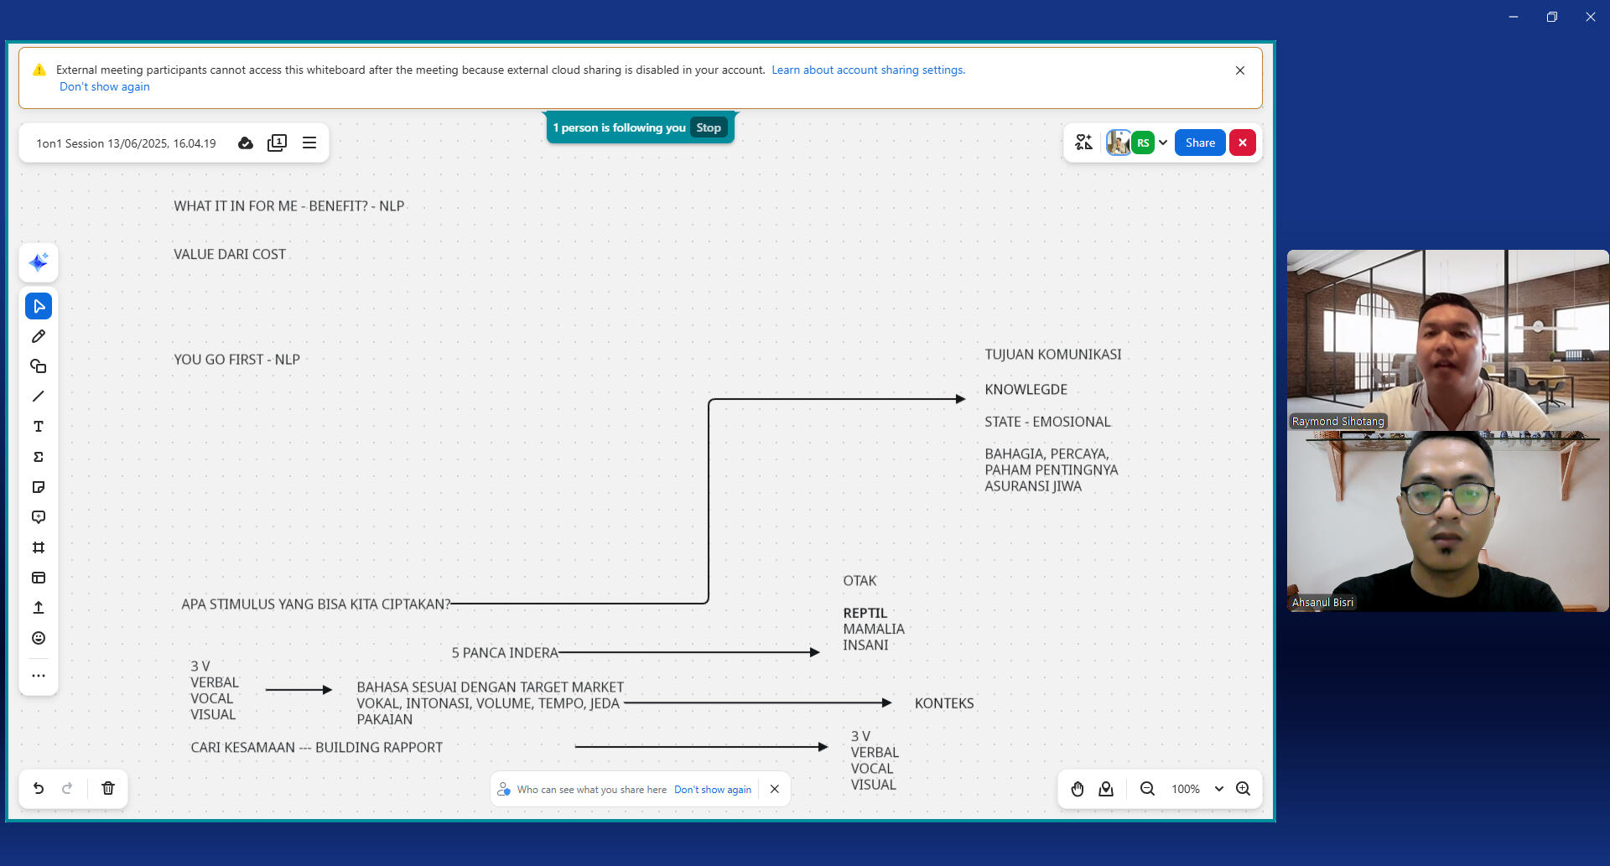This screenshot has height=866, width=1610.
Task: Click the blue Share button
Action: click(x=1199, y=143)
